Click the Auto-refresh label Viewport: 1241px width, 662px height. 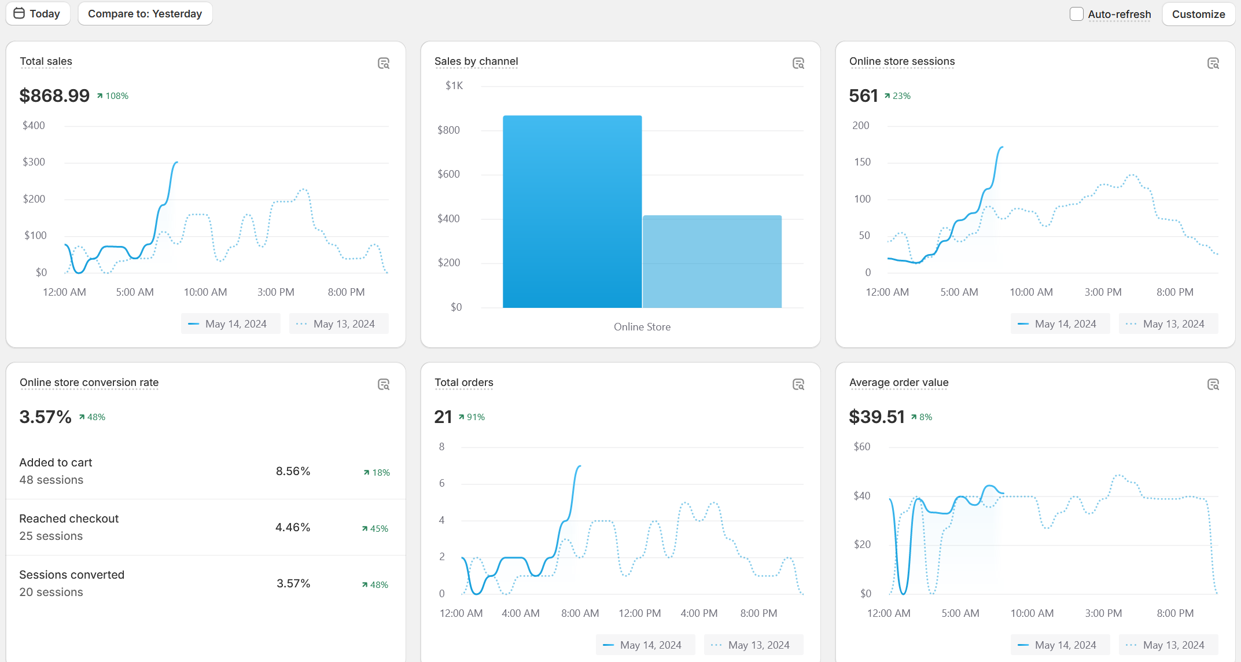1120,14
